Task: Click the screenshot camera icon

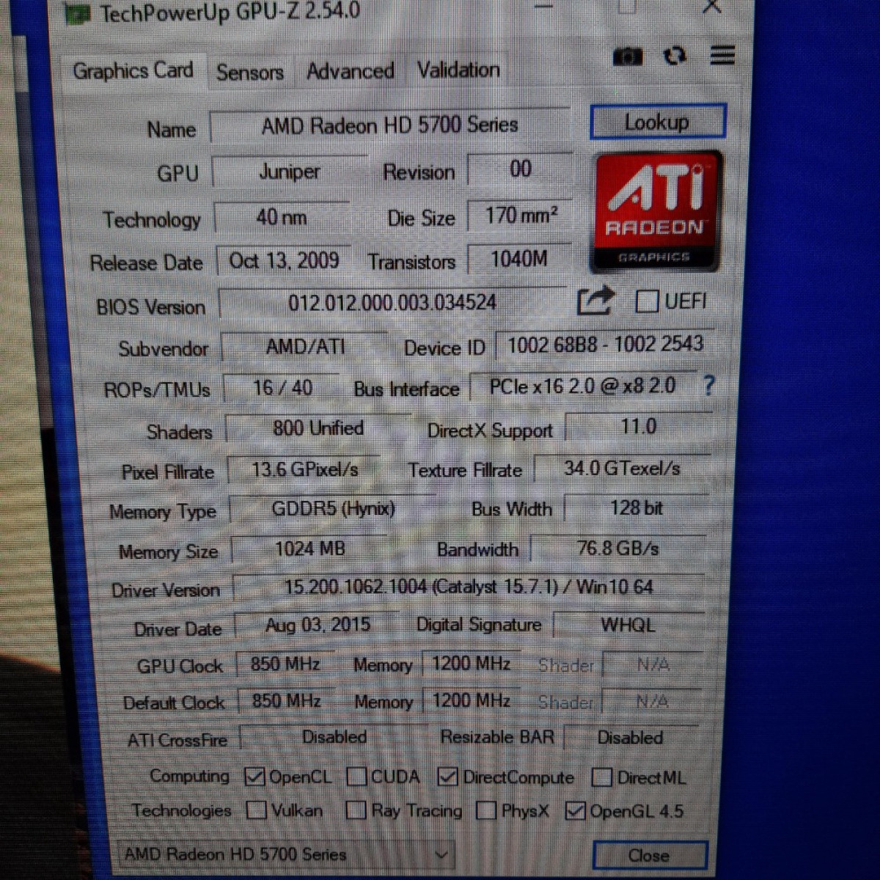Action: 627,56
